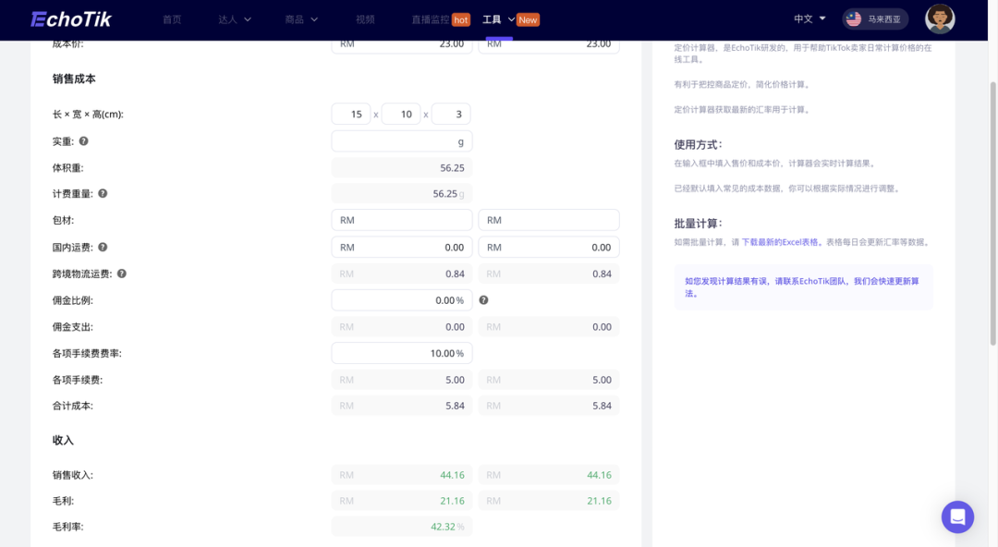Click the 收入 section heading
Viewport: 998px width, 547px height.
[x=63, y=440]
